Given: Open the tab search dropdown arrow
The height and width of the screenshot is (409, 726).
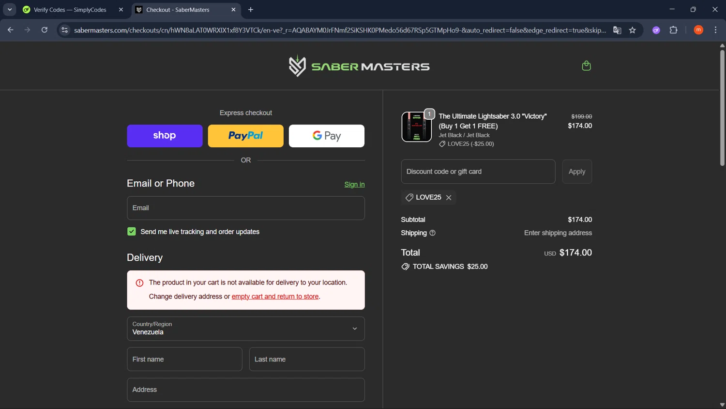Looking at the screenshot, I should pyautogui.click(x=10, y=10).
